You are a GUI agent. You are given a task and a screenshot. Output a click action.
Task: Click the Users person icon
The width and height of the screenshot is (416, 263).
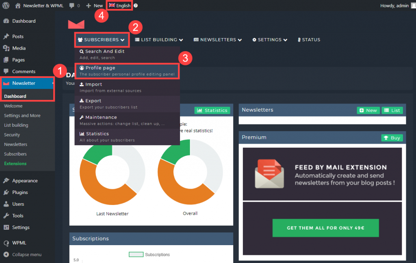[6, 204]
